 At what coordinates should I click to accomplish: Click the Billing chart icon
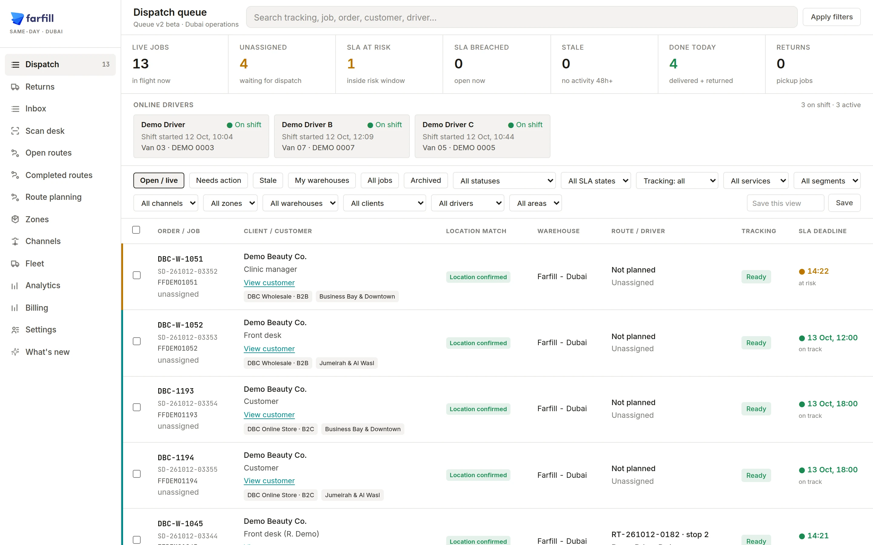[x=15, y=308]
